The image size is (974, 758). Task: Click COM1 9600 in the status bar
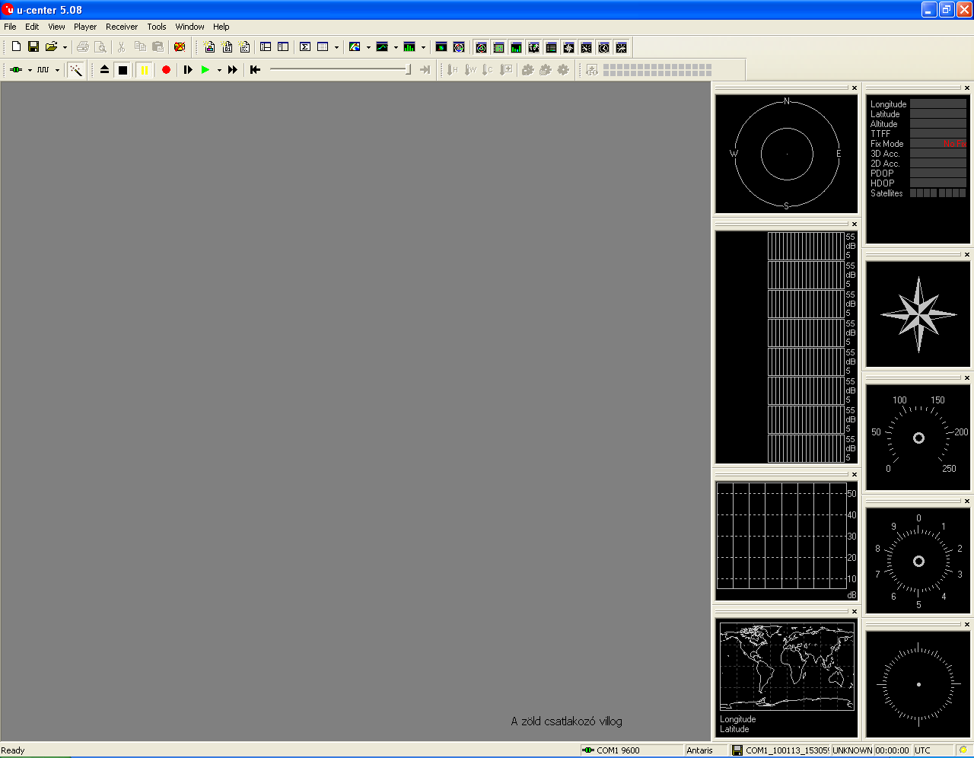point(618,750)
